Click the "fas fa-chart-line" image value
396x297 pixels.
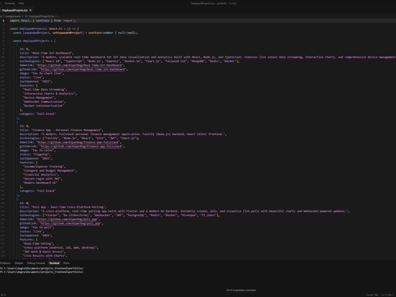point(48,73)
